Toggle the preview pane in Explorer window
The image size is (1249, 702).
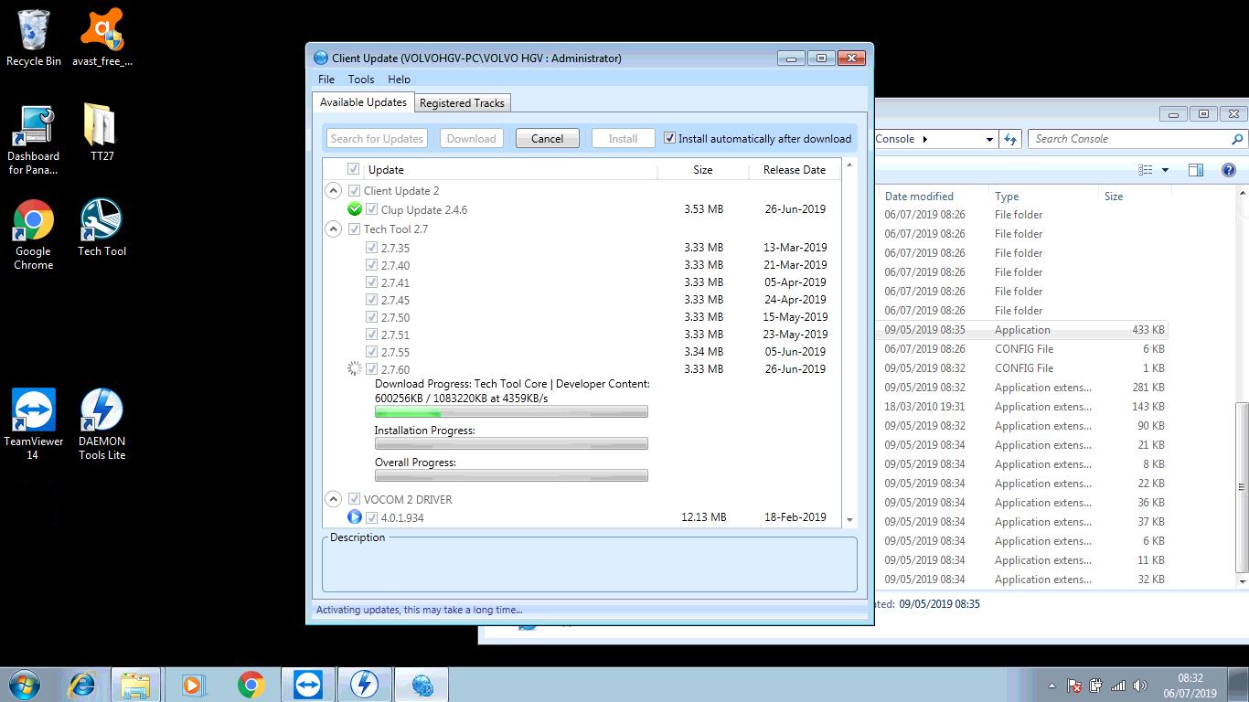(x=1195, y=170)
